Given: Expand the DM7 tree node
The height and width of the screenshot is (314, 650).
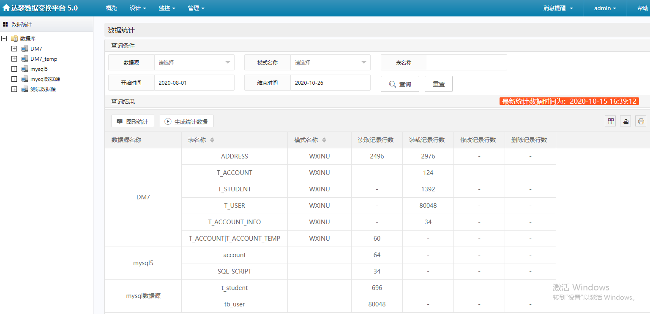Looking at the screenshot, I should point(14,49).
